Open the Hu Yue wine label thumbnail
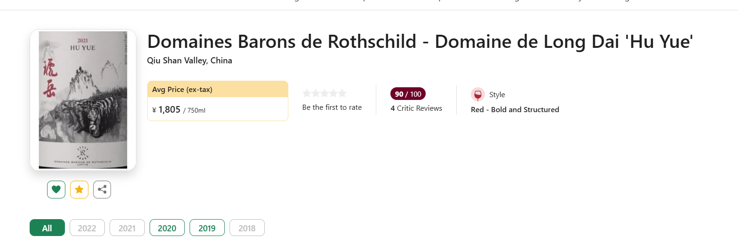 coord(83,100)
